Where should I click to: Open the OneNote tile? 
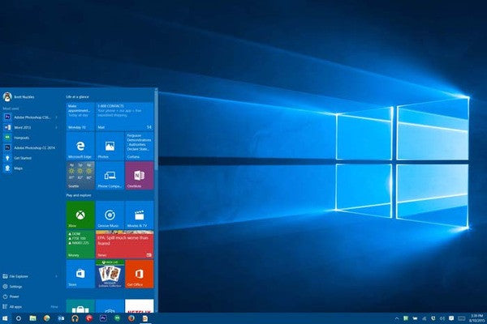click(x=139, y=176)
